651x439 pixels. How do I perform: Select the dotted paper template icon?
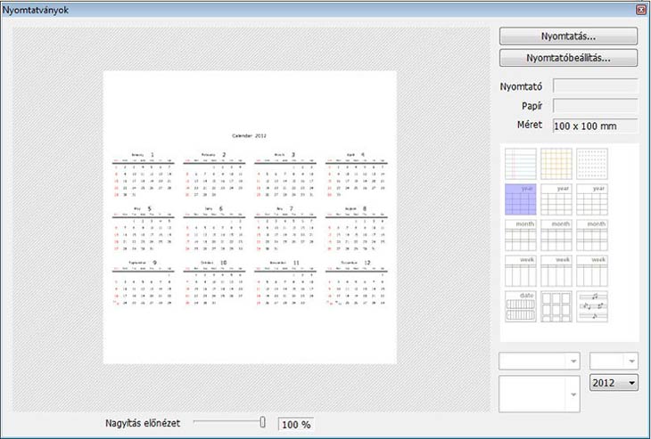(591, 163)
